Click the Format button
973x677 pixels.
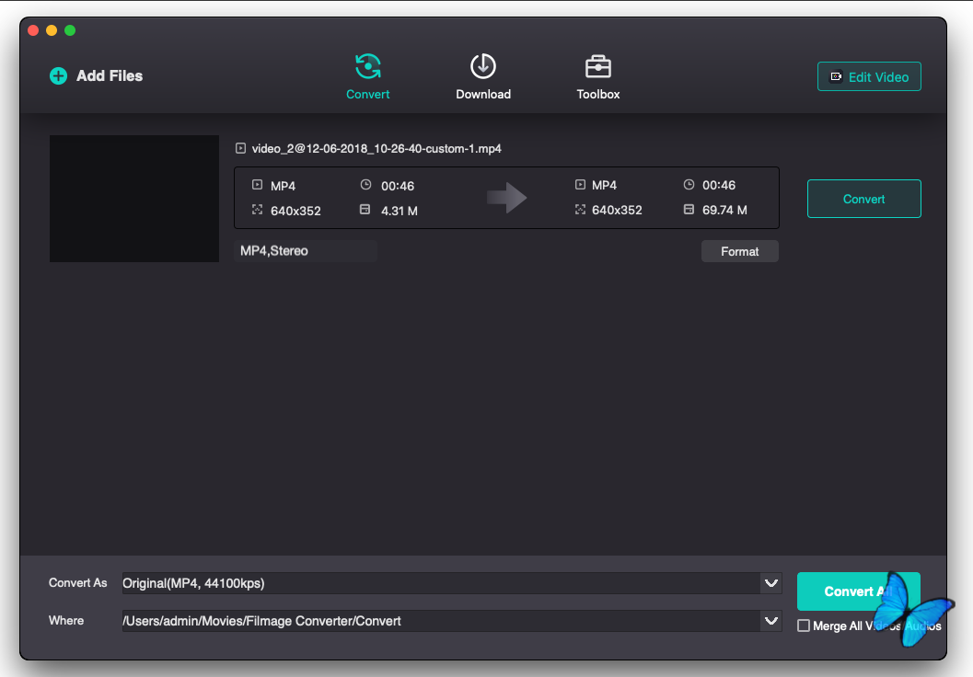pyautogui.click(x=739, y=251)
